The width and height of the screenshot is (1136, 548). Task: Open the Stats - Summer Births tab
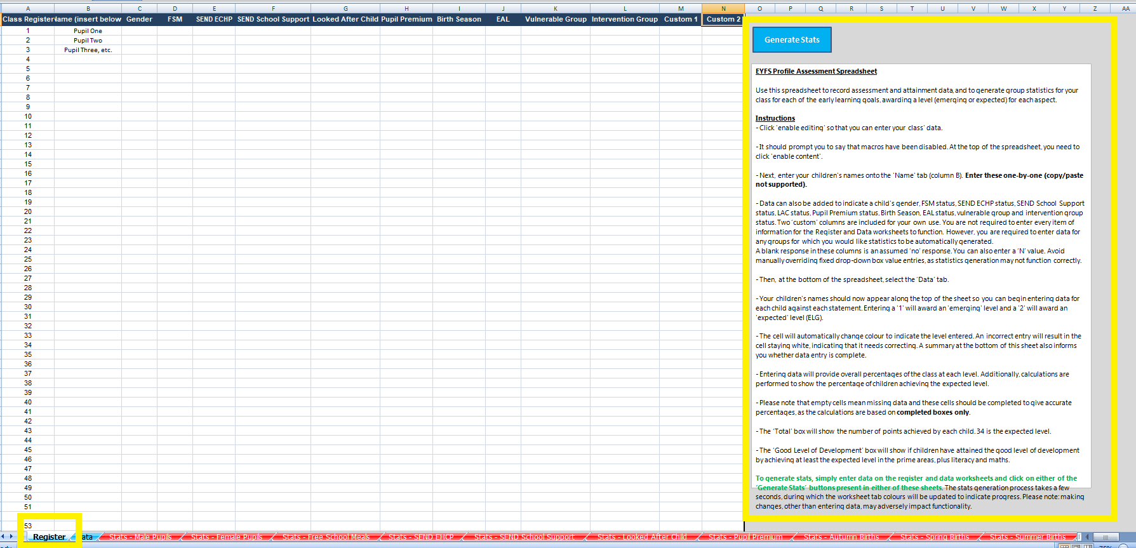(1027, 537)
